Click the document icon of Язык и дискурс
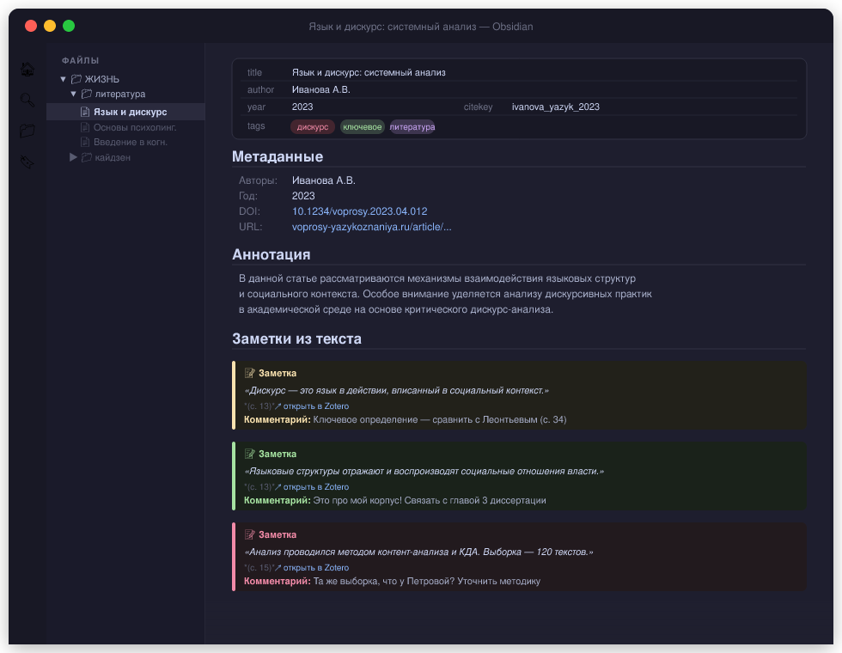Image resolution: width=842 pixels, height=653 pixels. click(85, 112)
